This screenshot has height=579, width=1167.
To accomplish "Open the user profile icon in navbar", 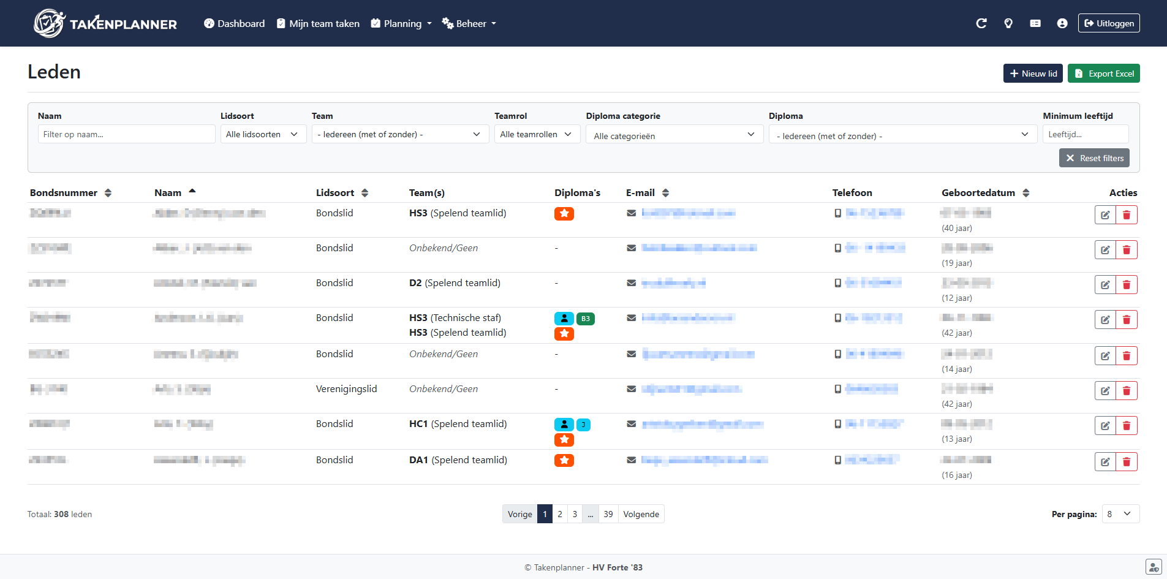I will click(x=1062, y=23).
